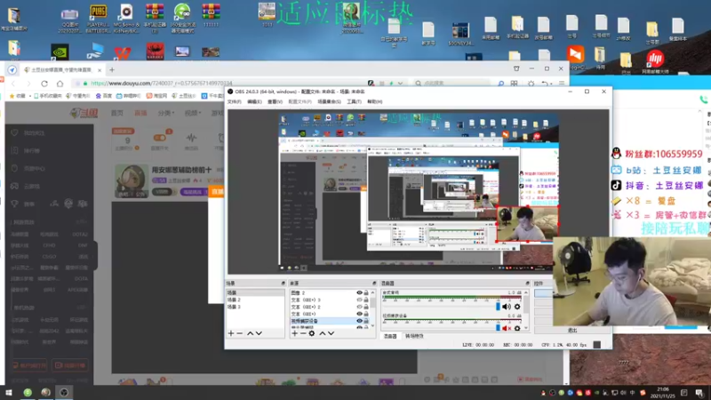Screen dimensions: 711x400
Task: Move selected scene up in Scenes panel
Action: tap(250, 333)
